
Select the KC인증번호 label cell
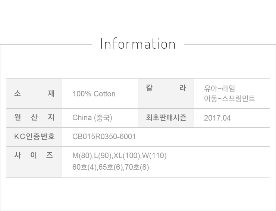click(34, 137)
